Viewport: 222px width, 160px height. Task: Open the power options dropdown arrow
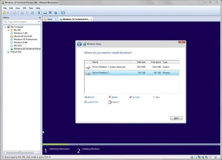click(x=8, y=13)
